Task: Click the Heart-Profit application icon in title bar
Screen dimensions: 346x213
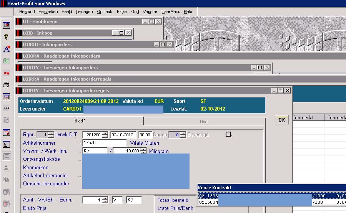Action: [x=3, y=3]
